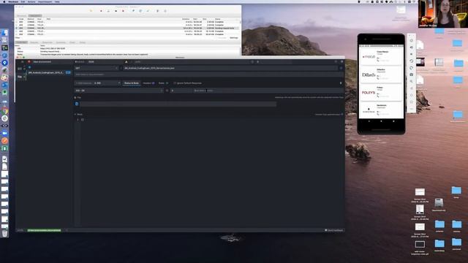468x263 pixels.
Task: Click the emulator Rotate Left icon
Action: click(411, 61)
